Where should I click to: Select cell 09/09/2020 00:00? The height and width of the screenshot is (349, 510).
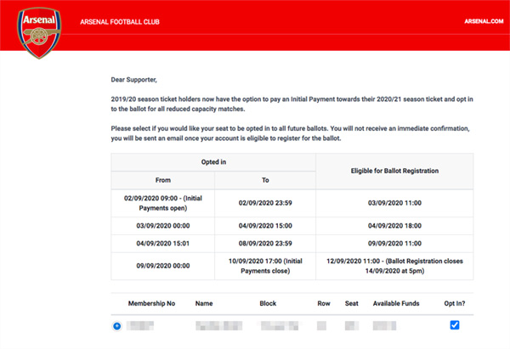(163, 266)
